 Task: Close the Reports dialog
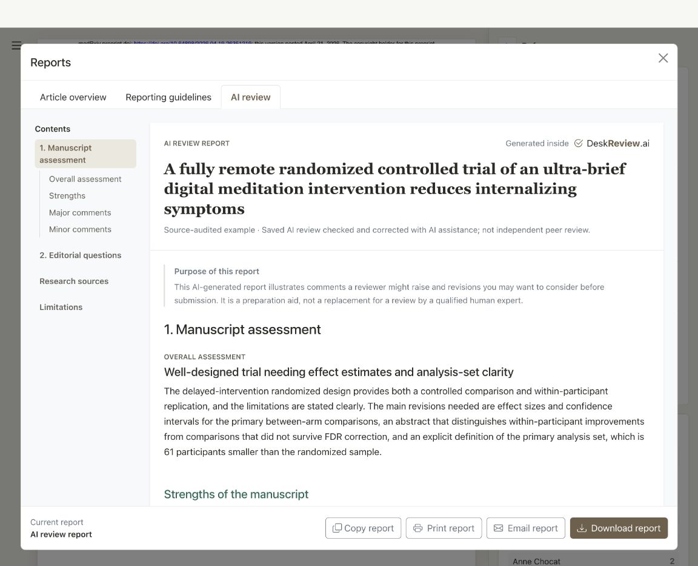[x=663, y=58]
